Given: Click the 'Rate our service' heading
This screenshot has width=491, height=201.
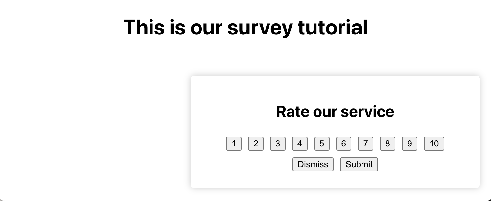Looking at the screenshot, I should coord(335,112).
